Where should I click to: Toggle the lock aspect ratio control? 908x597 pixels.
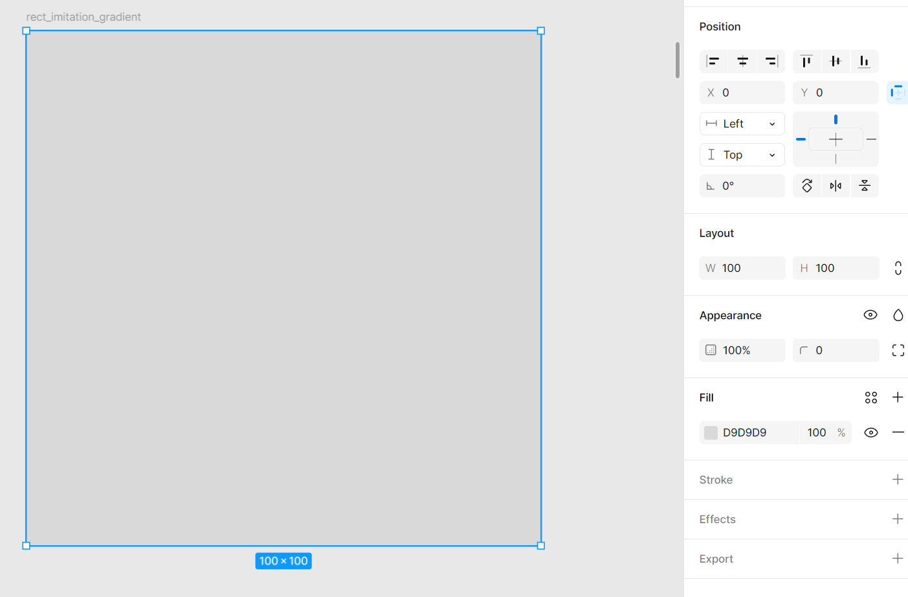[x=898, y=268]
